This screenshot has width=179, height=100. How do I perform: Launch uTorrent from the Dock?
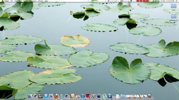(104, 96)
